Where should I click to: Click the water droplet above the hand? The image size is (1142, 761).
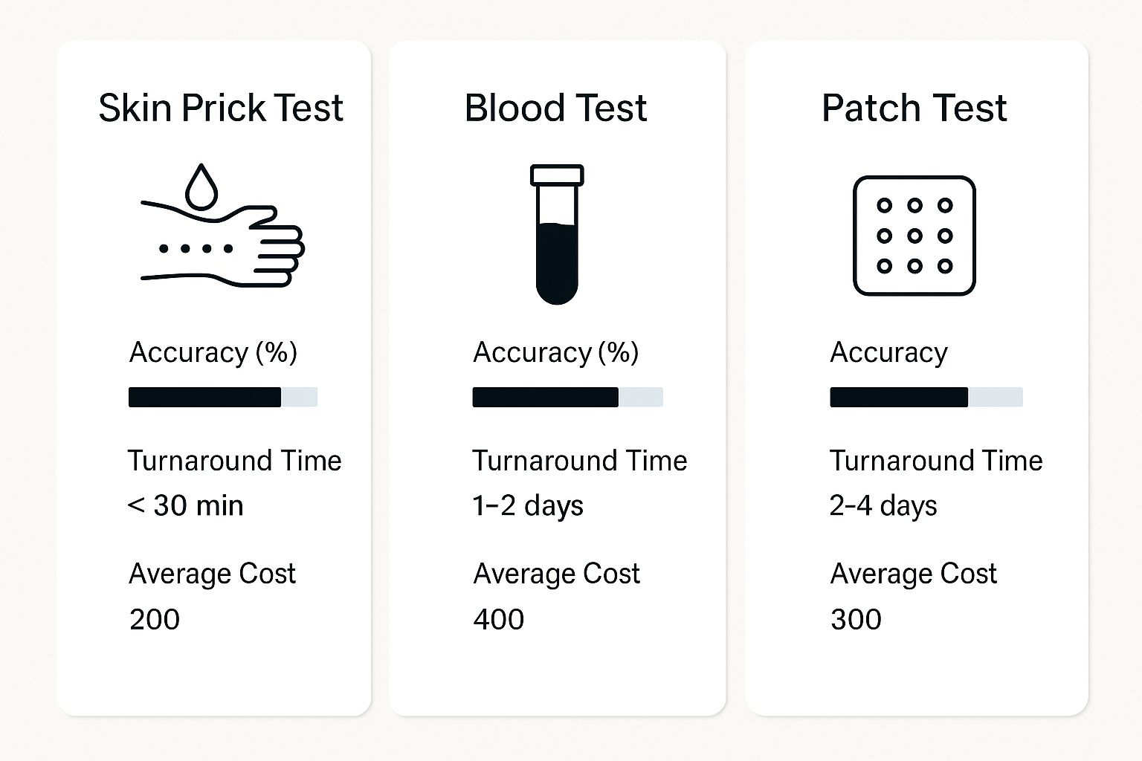click(x=201, y=187)
